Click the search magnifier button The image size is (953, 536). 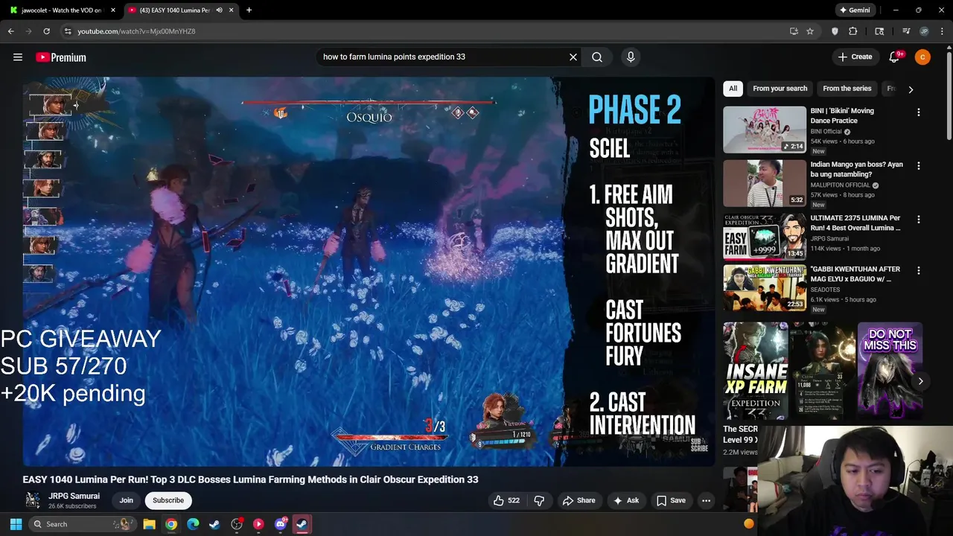click(x=597, y=57)
